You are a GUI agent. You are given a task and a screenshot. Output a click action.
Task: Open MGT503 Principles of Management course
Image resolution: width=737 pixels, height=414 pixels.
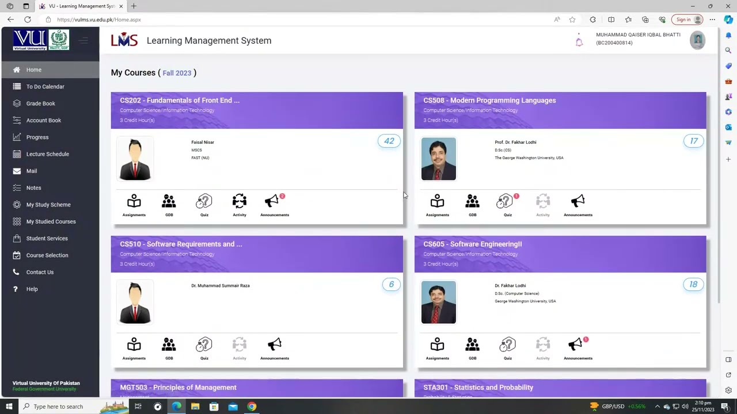point(178,388)
